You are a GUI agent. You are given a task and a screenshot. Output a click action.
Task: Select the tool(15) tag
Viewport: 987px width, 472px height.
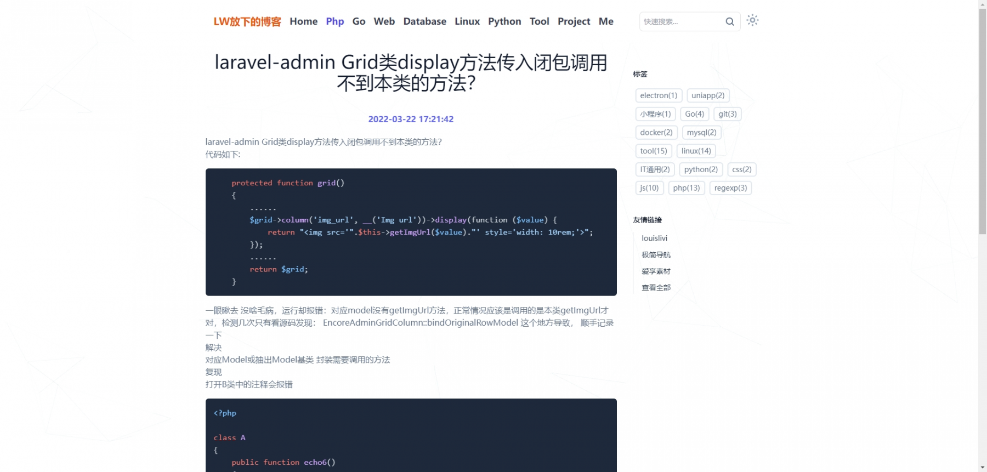click(654, 151)
